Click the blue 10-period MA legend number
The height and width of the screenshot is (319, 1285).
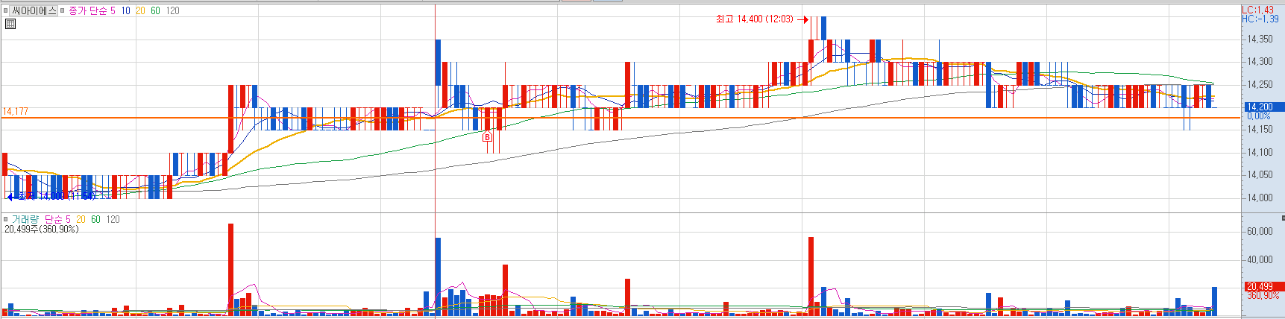(125, 10)
